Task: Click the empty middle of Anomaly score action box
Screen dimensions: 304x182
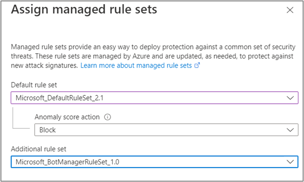Action: pos(171,130)
